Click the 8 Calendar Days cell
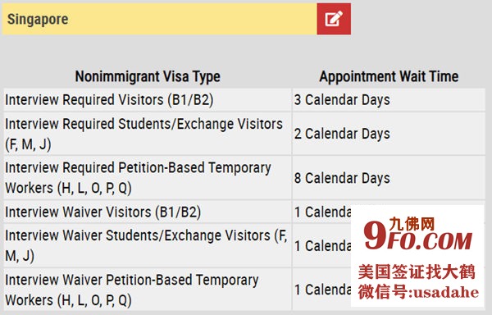Viewport: 492px width, 315px height. click(389, 178)
